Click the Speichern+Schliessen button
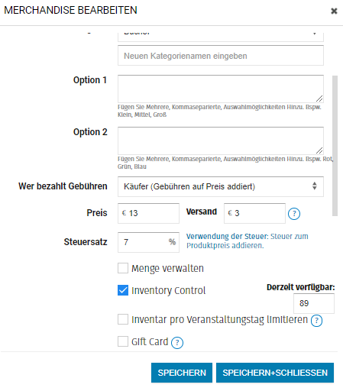Screen dimensions: 343x391 (275, 373)
